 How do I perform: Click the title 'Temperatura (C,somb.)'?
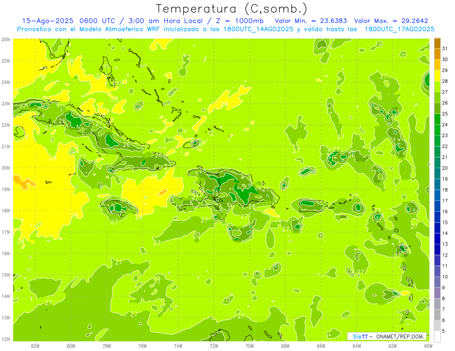tap(231, 9)
